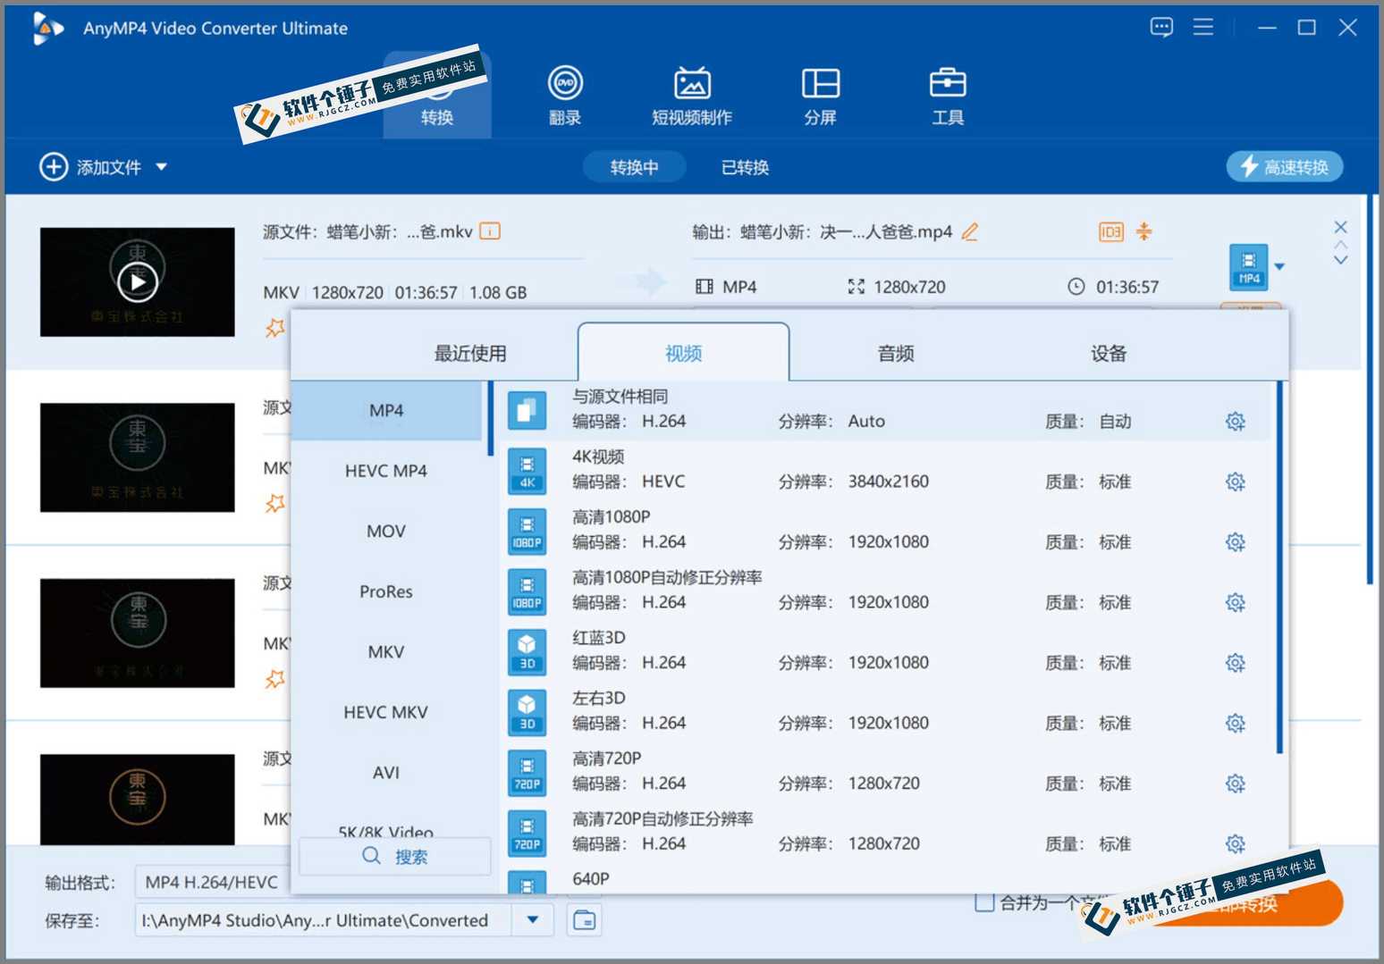Remove the first file with X icon
Viewport: 1384px width, 964px height.
1340,227
